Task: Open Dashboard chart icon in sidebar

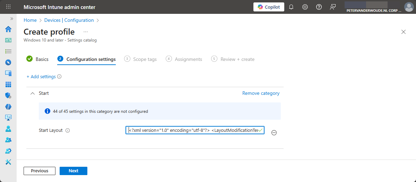Action: click(8, 40)
